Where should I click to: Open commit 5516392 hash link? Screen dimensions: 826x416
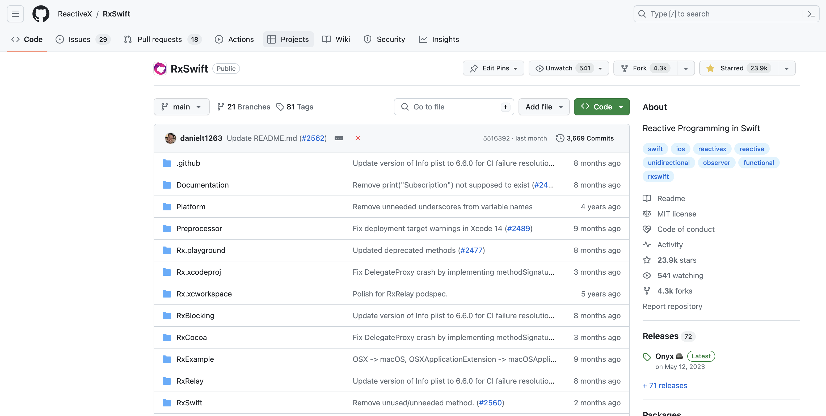click(496, 138)
